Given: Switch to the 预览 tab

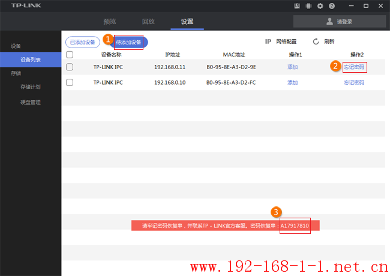Looking at the screenshot, I should pos(110,22).
